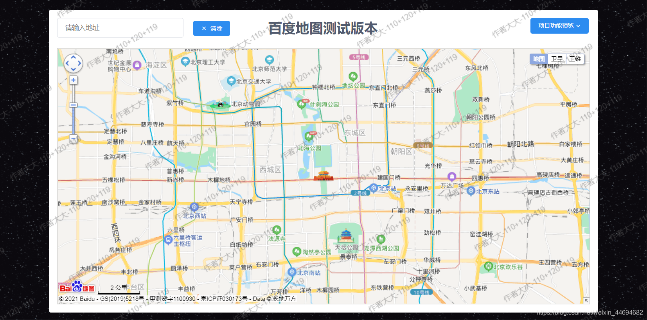Click the 什刹海公园 park icon
Image resolution: width=647 pixels, height=320 pixels.
(301, 104)
